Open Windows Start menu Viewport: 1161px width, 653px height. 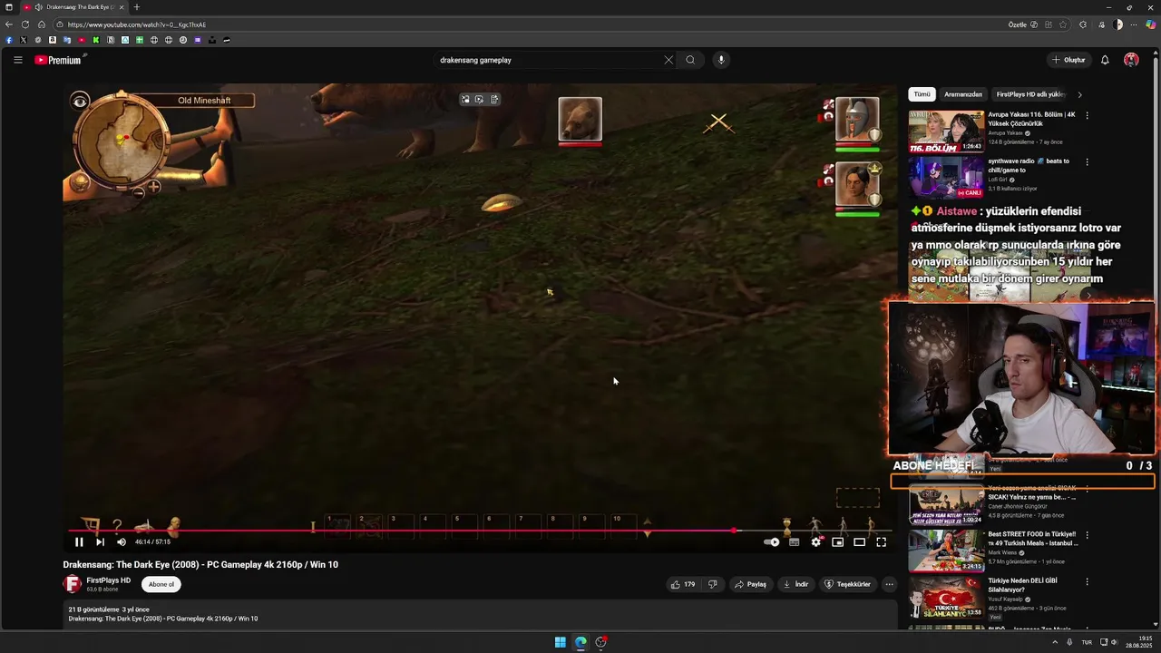[561, 642]
